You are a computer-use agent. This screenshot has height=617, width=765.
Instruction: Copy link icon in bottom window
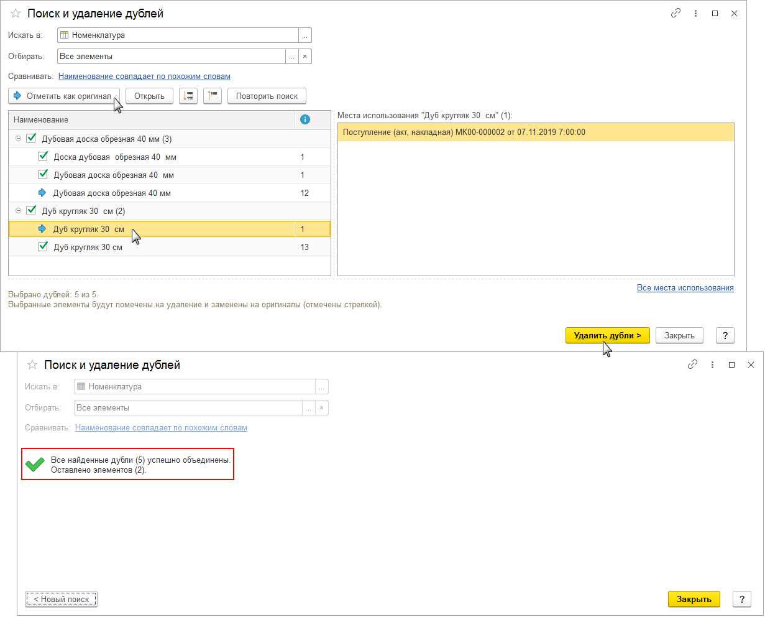(692, 364)
